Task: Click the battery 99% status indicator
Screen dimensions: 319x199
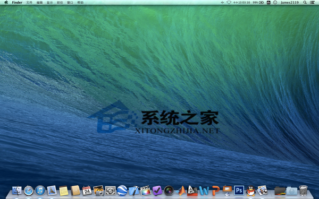Action: tap(258, 3)
